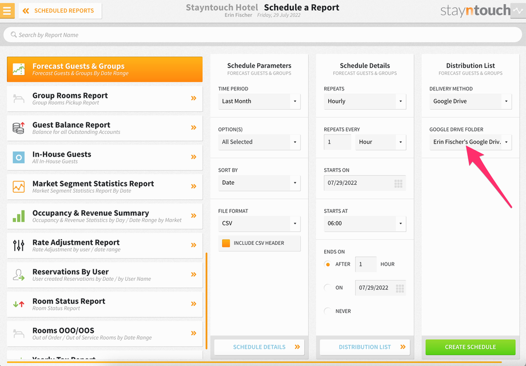The height and width of the screenshot is (366, 526).
Task: Toggle the Include CSV Header checkbox
Action: click(226, 243)
